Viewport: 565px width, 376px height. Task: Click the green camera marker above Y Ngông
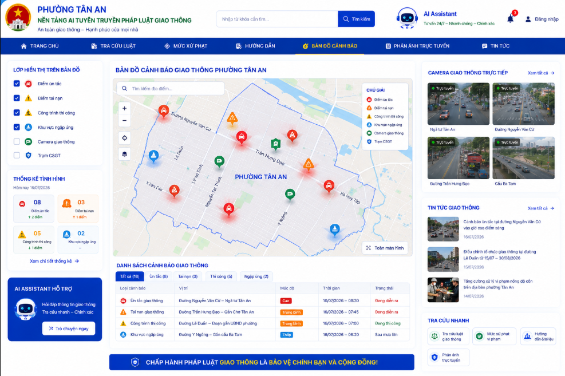(x=290, y=194)
